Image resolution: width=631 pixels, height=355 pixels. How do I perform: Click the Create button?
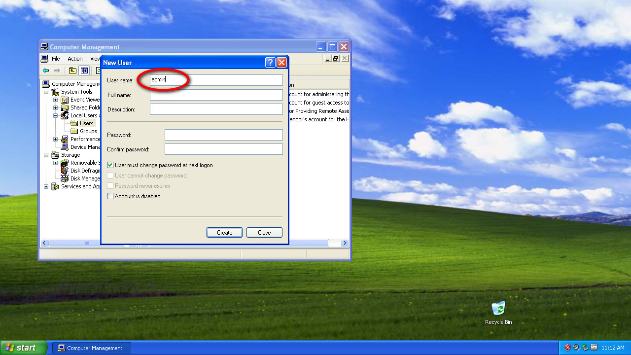coord(224,233)
